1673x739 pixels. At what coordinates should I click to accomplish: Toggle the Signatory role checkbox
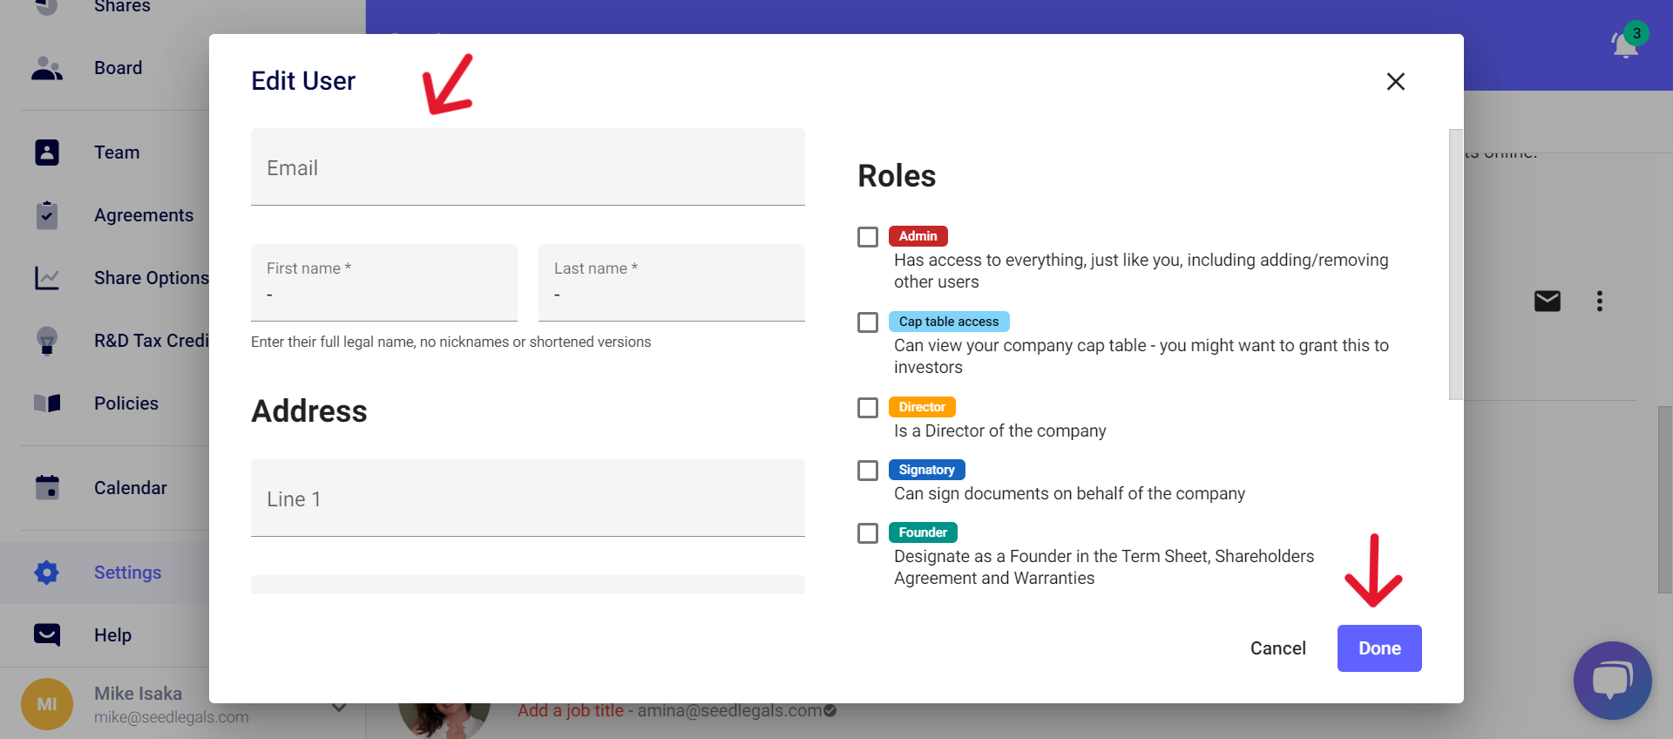pos(868,471)
